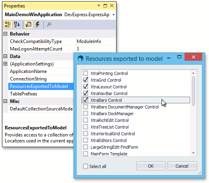The width and height of the screenshot is (209, 183).
Task: Uncheck the XtraGrid Control checkbox
Action: click(x=85, y=80)
